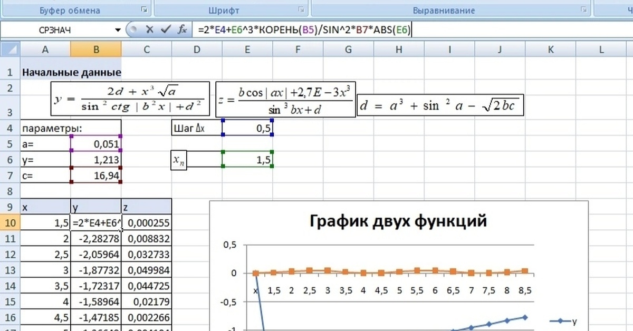Confirm the formula with the check mark button

(166, 30)
